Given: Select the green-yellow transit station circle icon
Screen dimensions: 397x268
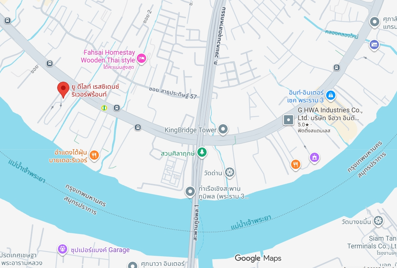Looking at the screenshot, I should click(104, 108).
